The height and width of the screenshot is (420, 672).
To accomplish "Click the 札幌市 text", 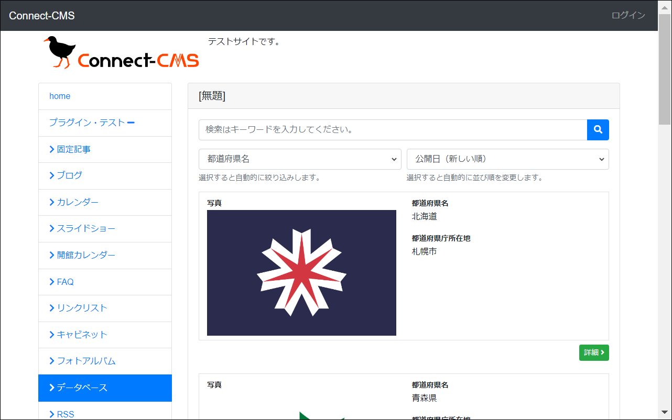I will click(x=425, y=251).
